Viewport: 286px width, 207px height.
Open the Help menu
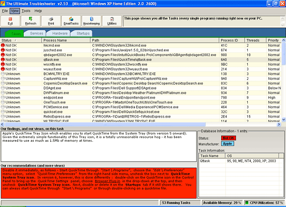tap(38, 11)
